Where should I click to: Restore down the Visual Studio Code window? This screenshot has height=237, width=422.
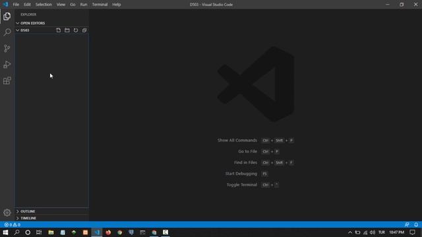[x=402, y=5]
